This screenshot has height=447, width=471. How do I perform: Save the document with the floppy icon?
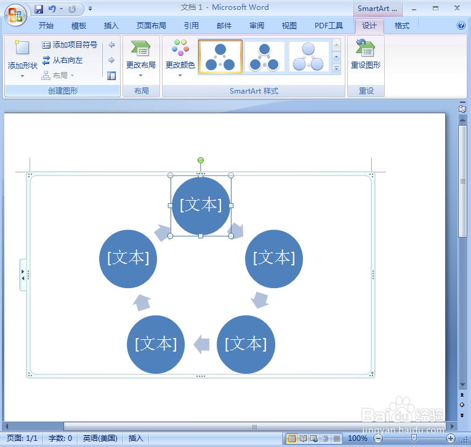coord(39,9)
